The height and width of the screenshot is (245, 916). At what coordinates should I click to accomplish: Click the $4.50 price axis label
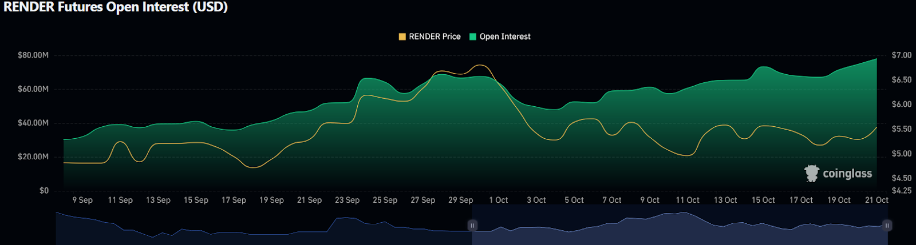[902, 178]
